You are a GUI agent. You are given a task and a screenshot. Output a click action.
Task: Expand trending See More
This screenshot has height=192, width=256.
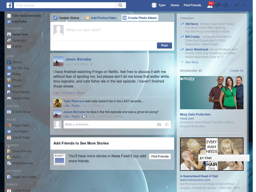[x=192, y=62]
